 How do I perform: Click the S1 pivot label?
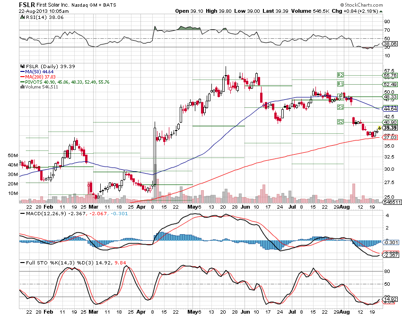(x=340, y=107)
